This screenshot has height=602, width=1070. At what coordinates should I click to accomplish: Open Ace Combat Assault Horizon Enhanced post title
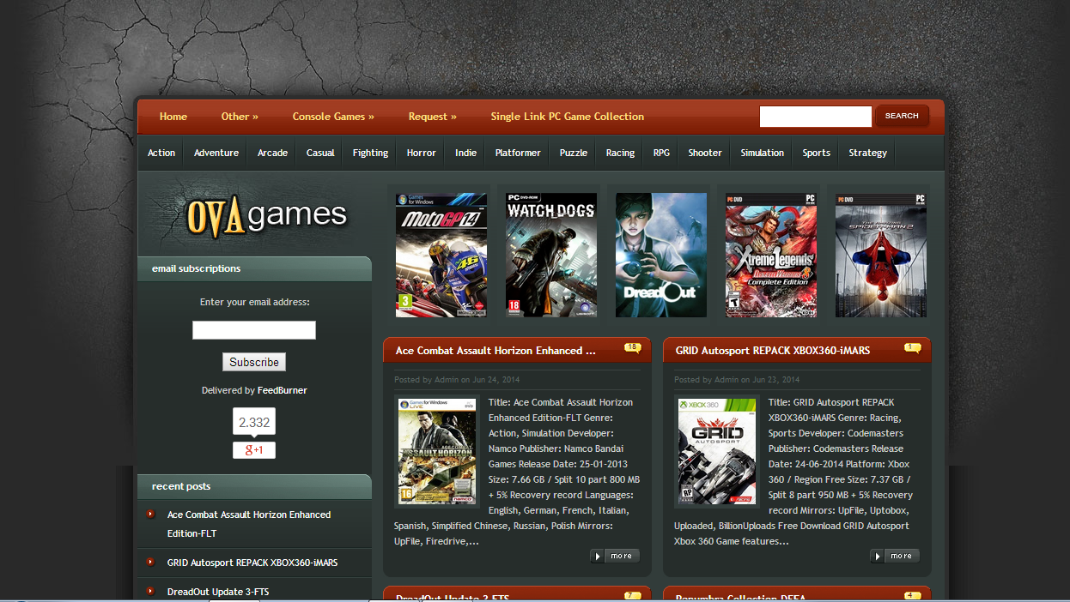click(495, 351)
